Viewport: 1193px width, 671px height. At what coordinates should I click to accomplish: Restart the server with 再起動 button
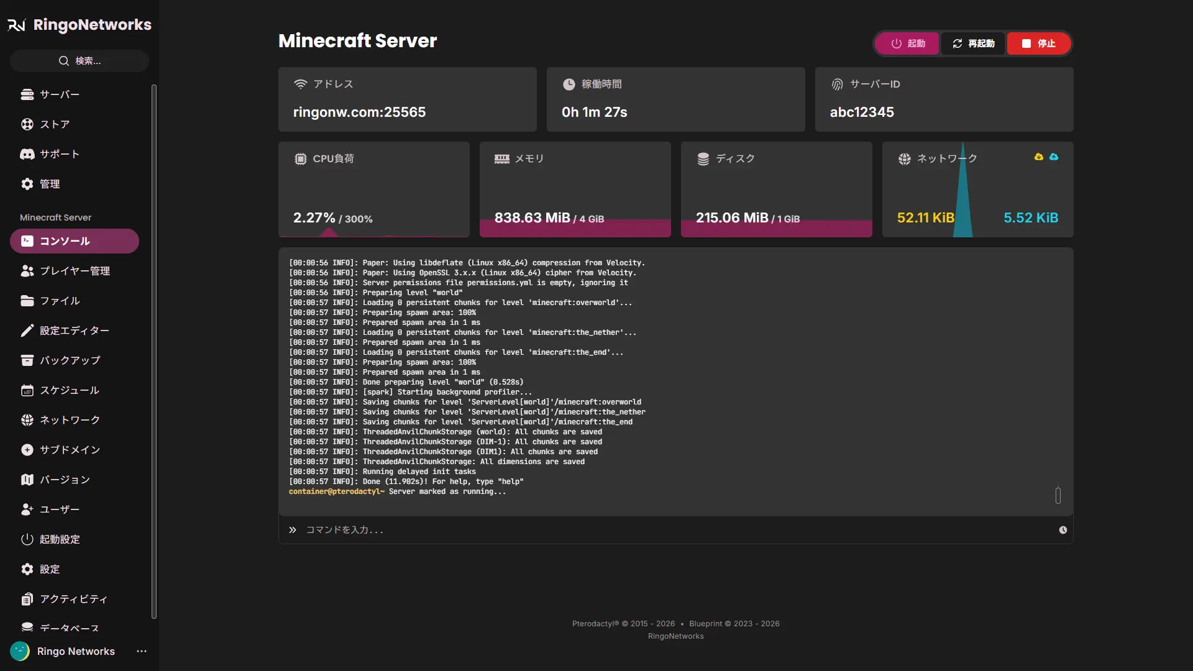pyautogui.click(x=974, y=43)
